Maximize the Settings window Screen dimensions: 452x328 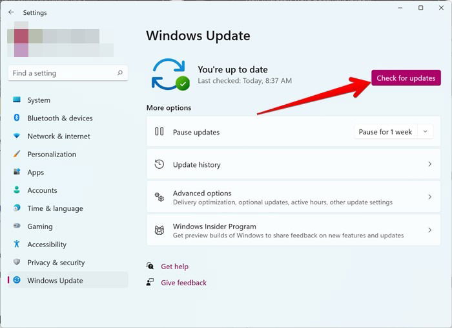pyautogui.click(x=420, y=8)
